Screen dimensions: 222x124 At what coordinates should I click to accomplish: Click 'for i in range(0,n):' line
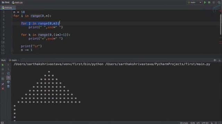click(x=32, y=16)
